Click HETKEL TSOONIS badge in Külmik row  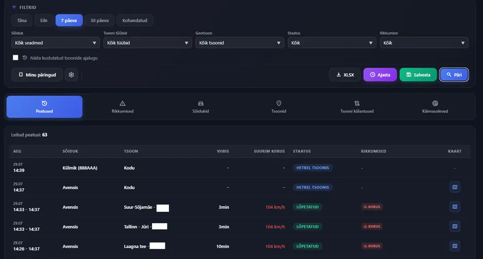point(312,168)
